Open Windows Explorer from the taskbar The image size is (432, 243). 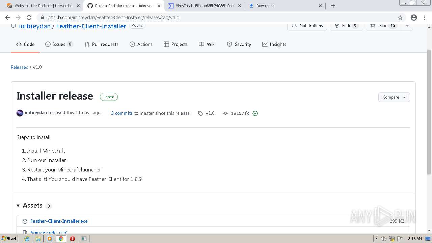(x=38, y=239)
